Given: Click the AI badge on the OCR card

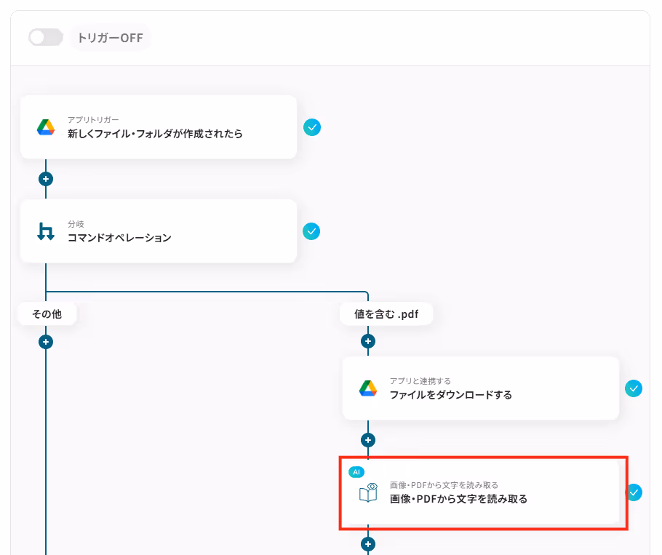Looking at the screenshot, I should click(356, 472).
